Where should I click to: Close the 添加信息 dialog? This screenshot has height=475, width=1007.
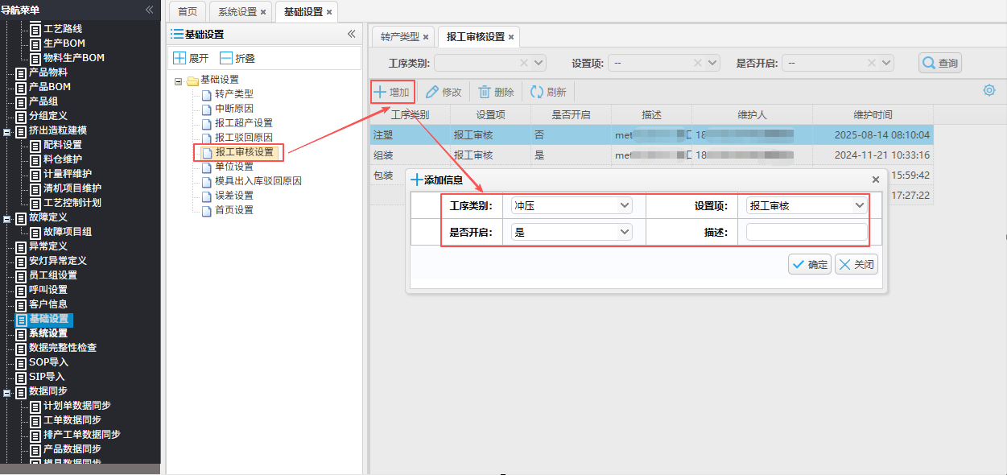coord(876,180)
